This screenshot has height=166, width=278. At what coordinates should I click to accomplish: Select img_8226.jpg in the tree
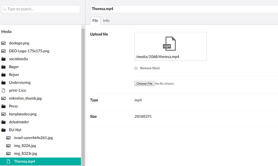click(25, 146)
